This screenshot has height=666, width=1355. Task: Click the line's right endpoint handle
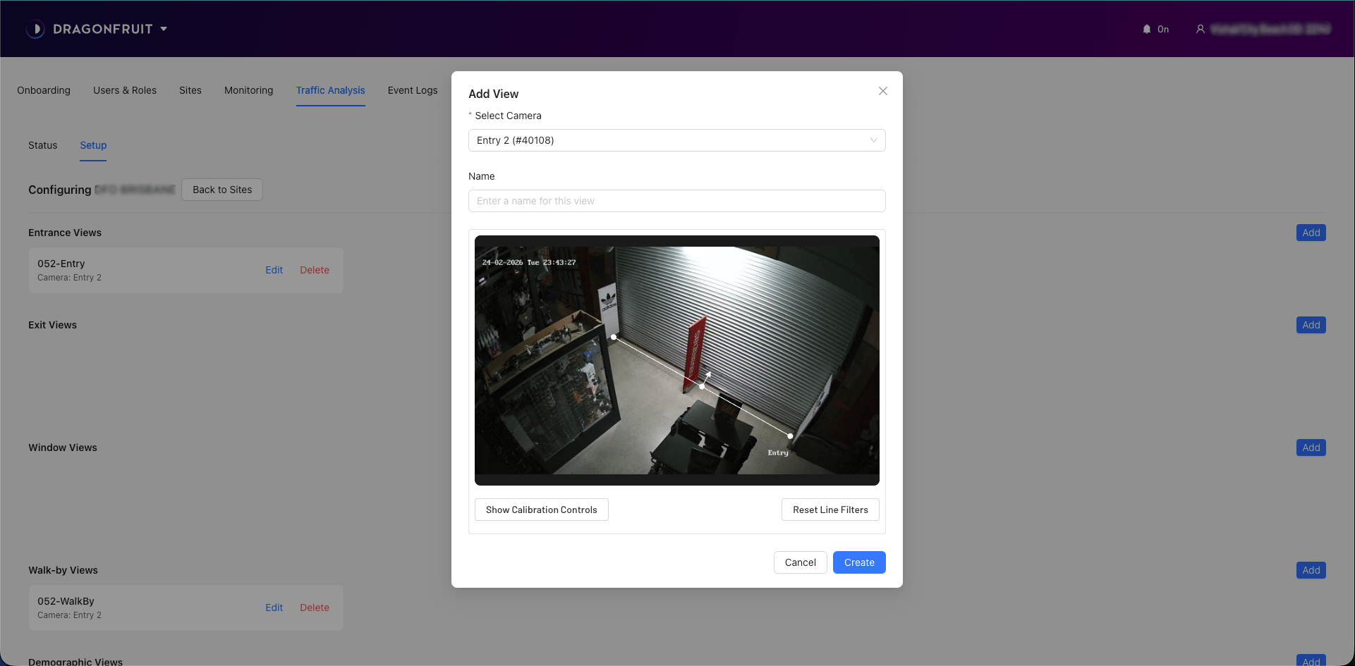(790, 436)
